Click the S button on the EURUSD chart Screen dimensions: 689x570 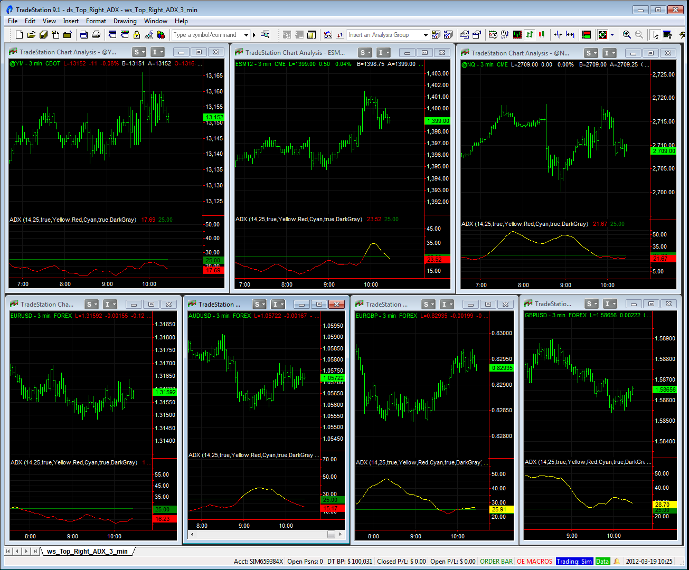click(92, 305)
